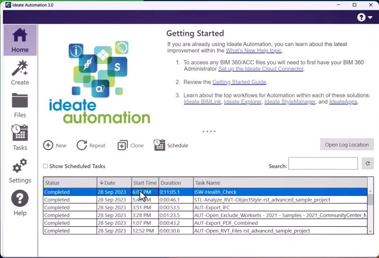Select the STL-Analyze_RVT-ObjectStyle-rst_advanced_sample_project task
The image size is (379, 258).
[205, 200]
